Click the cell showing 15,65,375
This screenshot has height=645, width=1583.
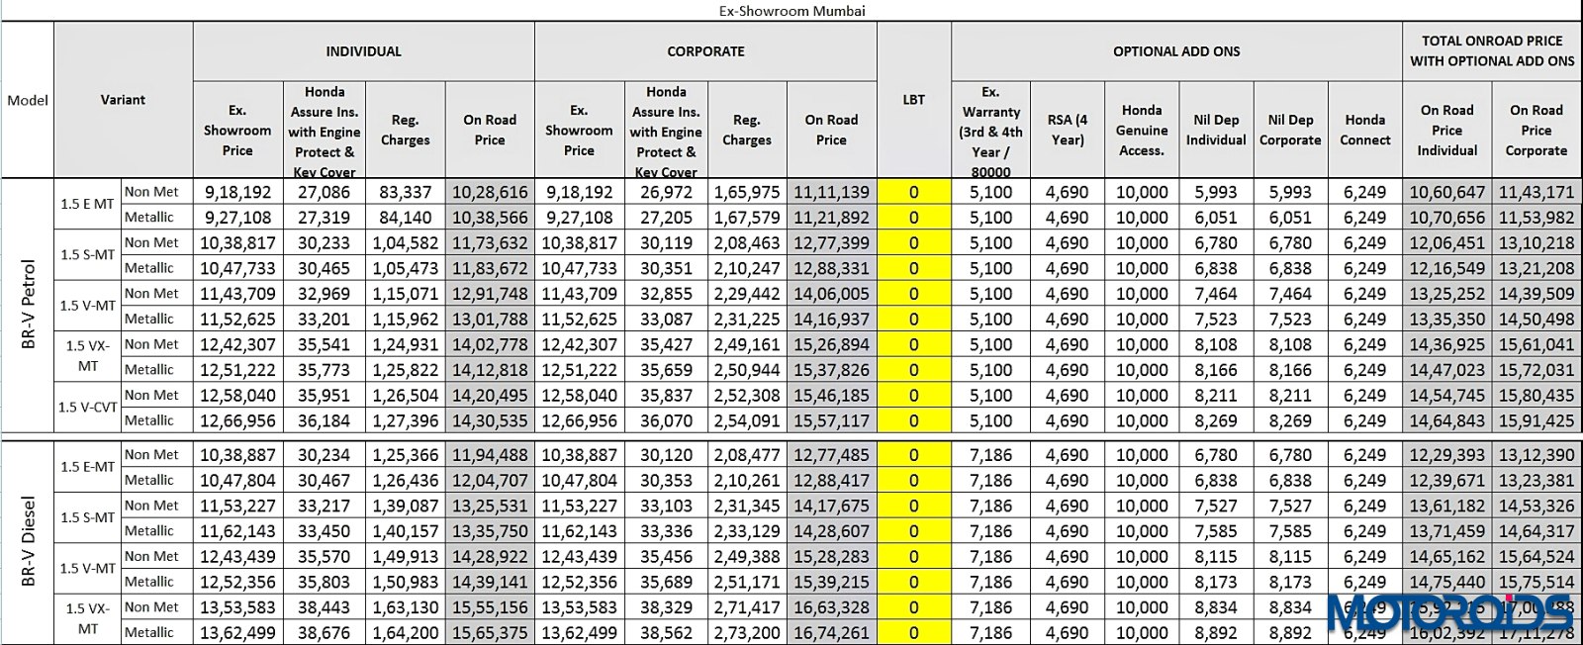click(x=490, y=632)
